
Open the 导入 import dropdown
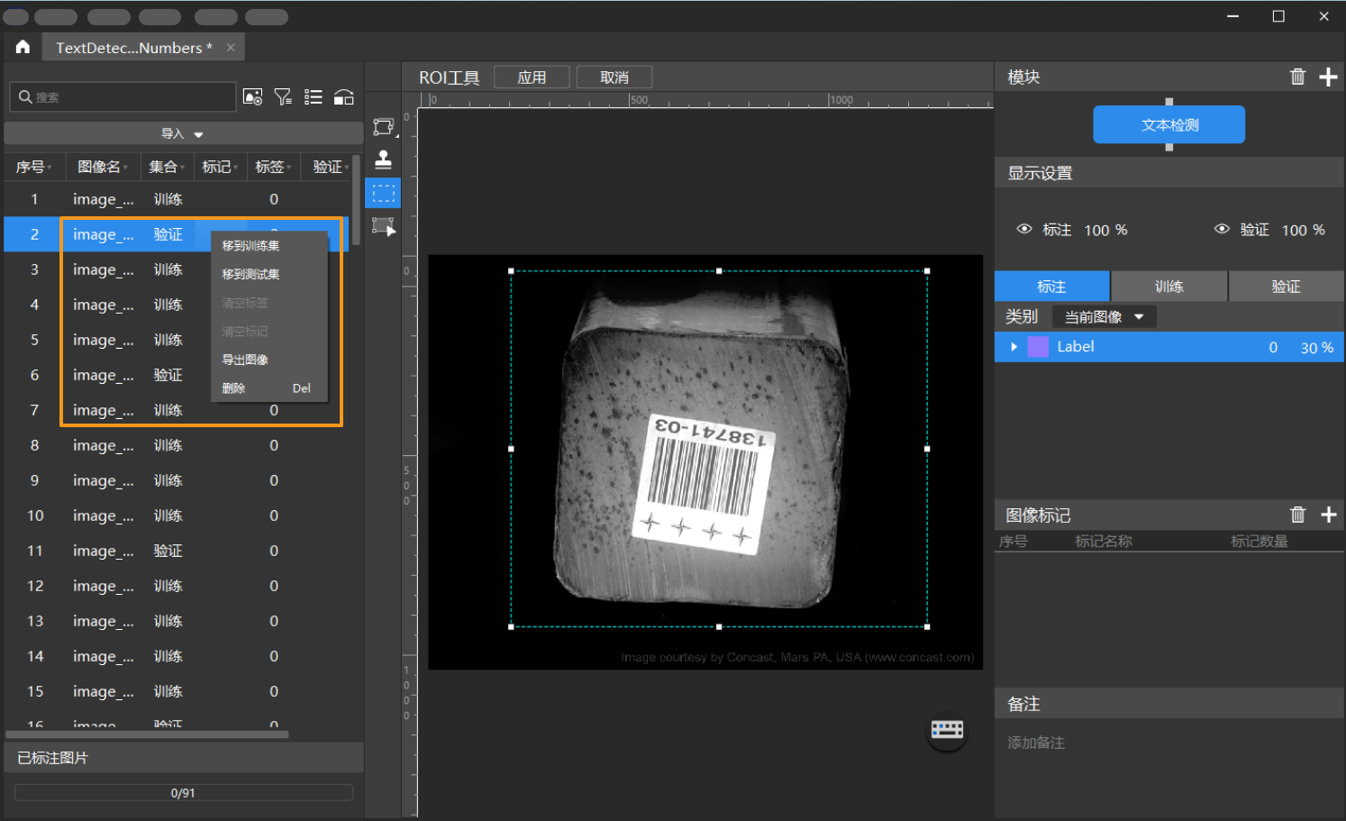click(183, 133)
